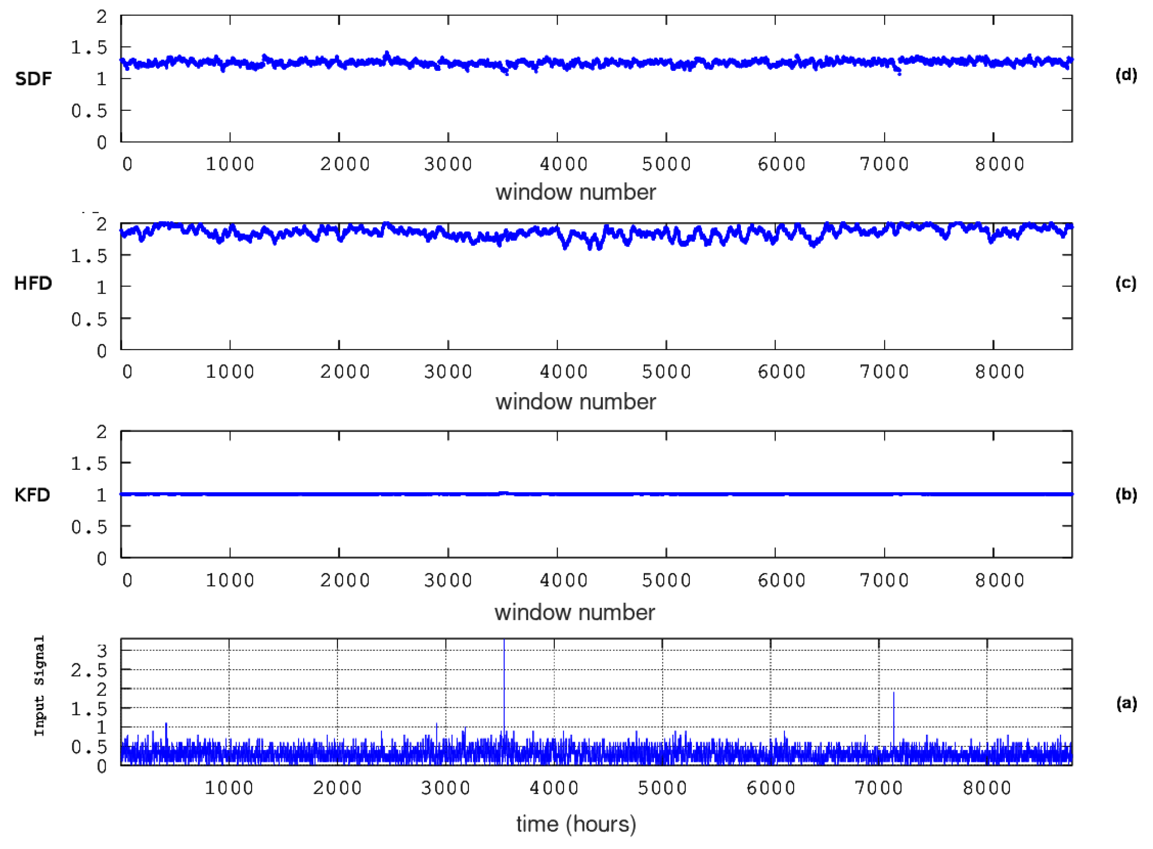
Task: Click window number title below HFD plot
Action: (575, 401)
